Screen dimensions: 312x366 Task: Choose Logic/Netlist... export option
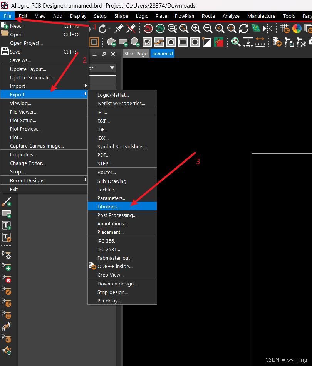tap(122, 95)
